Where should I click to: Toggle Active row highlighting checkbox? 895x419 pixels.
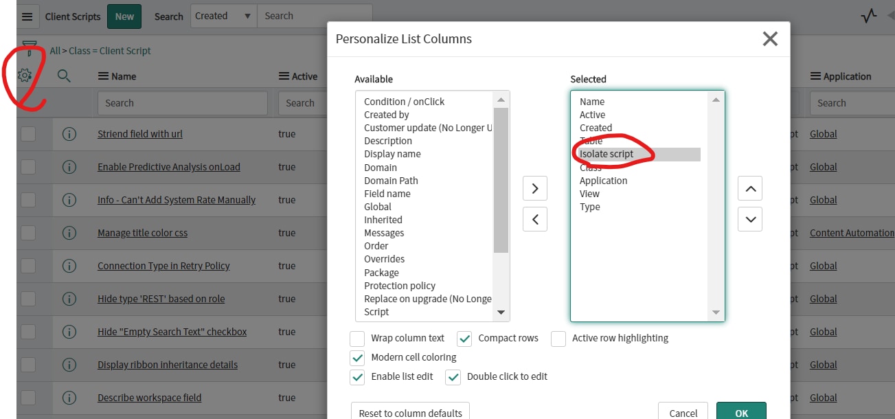tap(558, 339)
